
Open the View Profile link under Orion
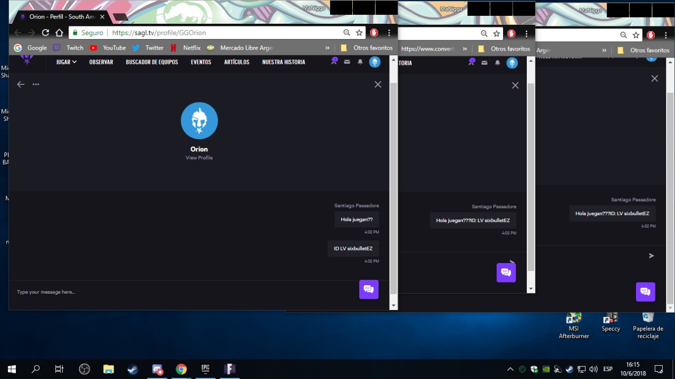pyautogui.click(x=199, y=158)
